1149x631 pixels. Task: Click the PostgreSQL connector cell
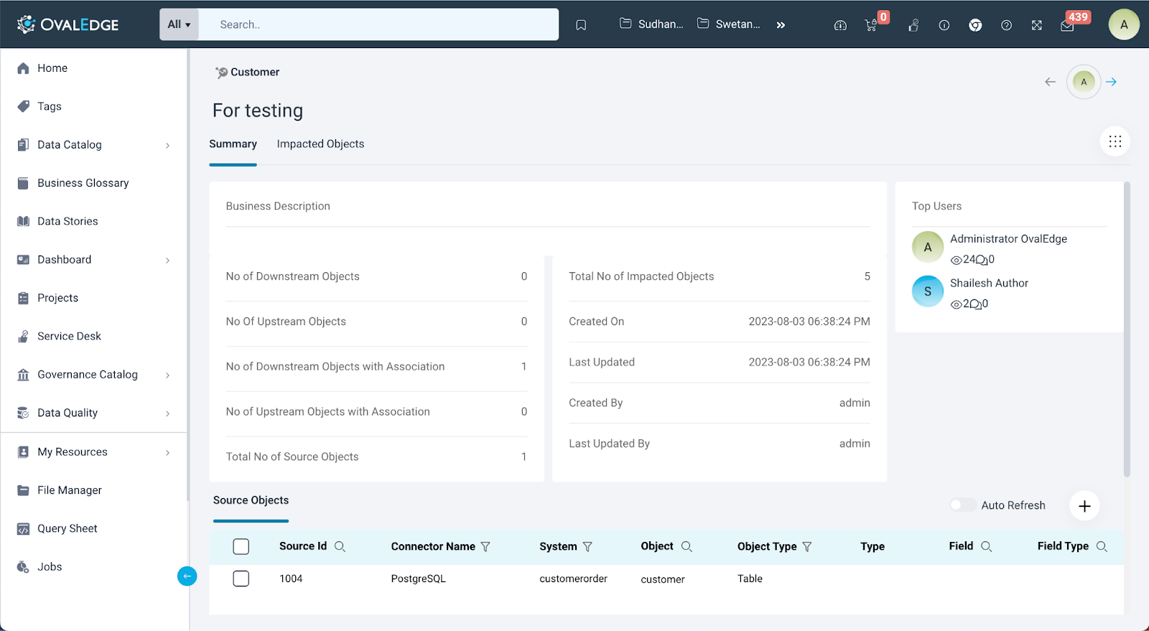(419, 579)
